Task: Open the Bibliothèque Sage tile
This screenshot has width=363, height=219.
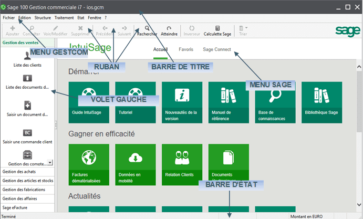Action: pos(322,102)
